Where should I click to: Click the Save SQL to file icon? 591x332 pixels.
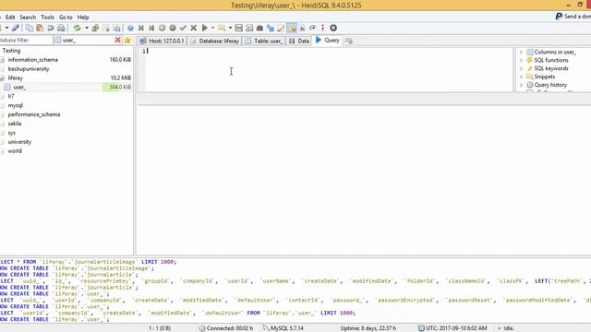pyautogui.click(x=238, y=28)
